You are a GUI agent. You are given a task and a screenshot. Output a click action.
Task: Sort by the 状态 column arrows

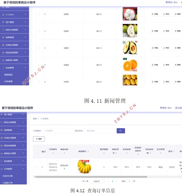174,151
